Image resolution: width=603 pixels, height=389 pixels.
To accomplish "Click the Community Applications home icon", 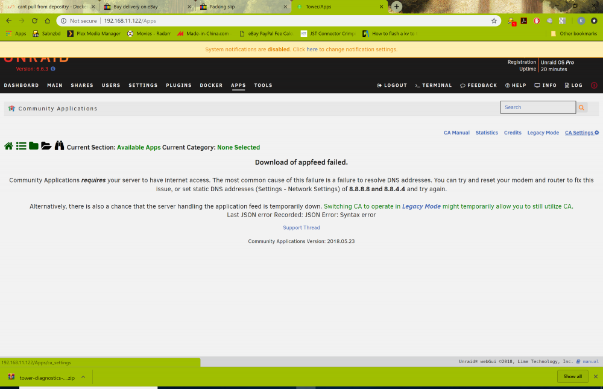I will (x=8, y=146).
